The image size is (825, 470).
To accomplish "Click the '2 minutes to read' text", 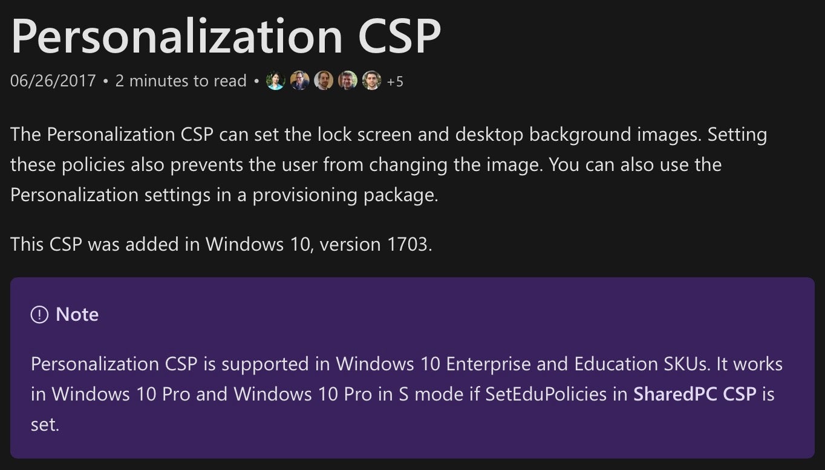I will point(181,81).
